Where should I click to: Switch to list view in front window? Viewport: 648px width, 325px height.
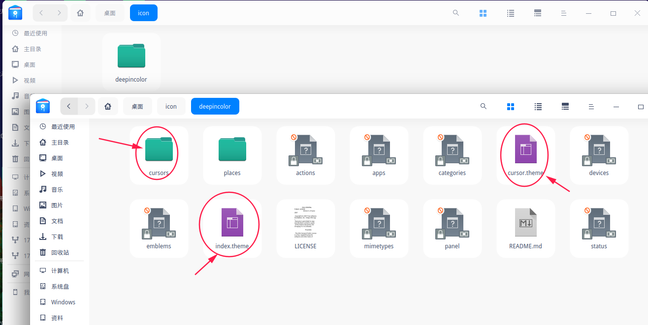(538, 106)
